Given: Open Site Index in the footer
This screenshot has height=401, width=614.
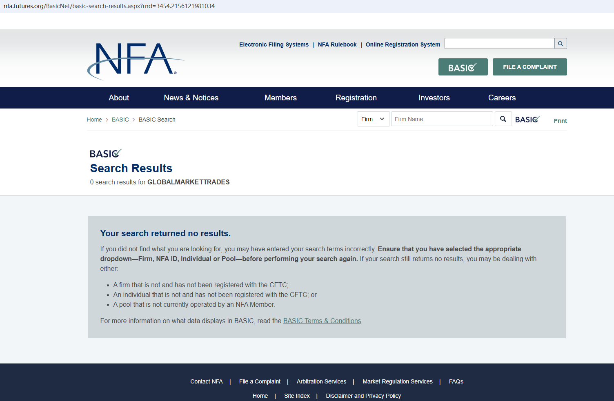Looking at the screenshot, I should tap(297, 396).
